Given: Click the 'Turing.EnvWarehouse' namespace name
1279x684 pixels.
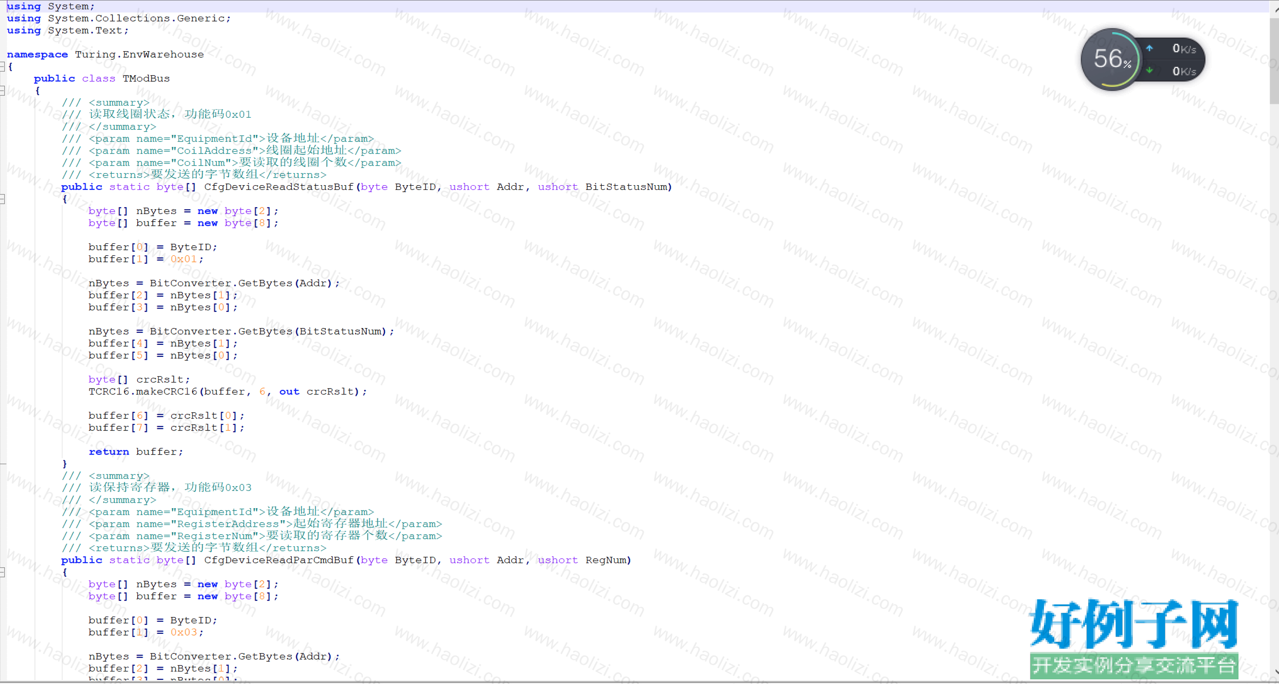Looking at the screenshot, I should click(140, 54).
